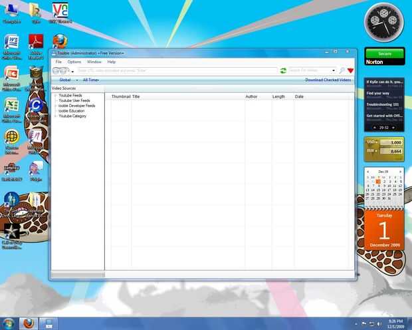Viewport: 412px width, 330px height.
Task: Open the Options menu
Action: (74, 62)
